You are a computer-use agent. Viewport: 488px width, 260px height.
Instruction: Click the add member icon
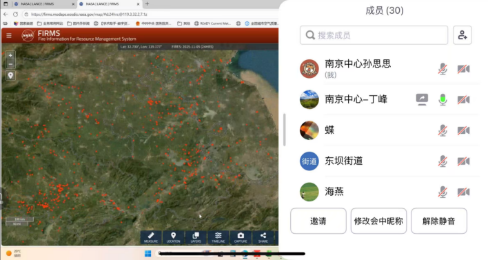point(462,35)
